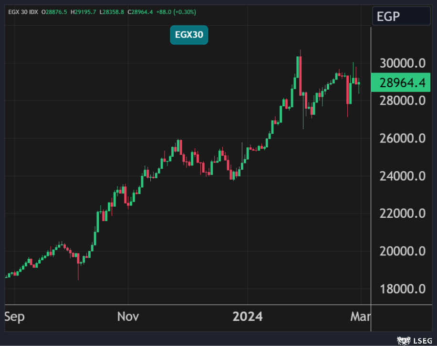Click the 26000.0 price axis label
Image resolution: width=437 pixels, height=346 pixels.
pyautogui.click(x=402, y=139)
